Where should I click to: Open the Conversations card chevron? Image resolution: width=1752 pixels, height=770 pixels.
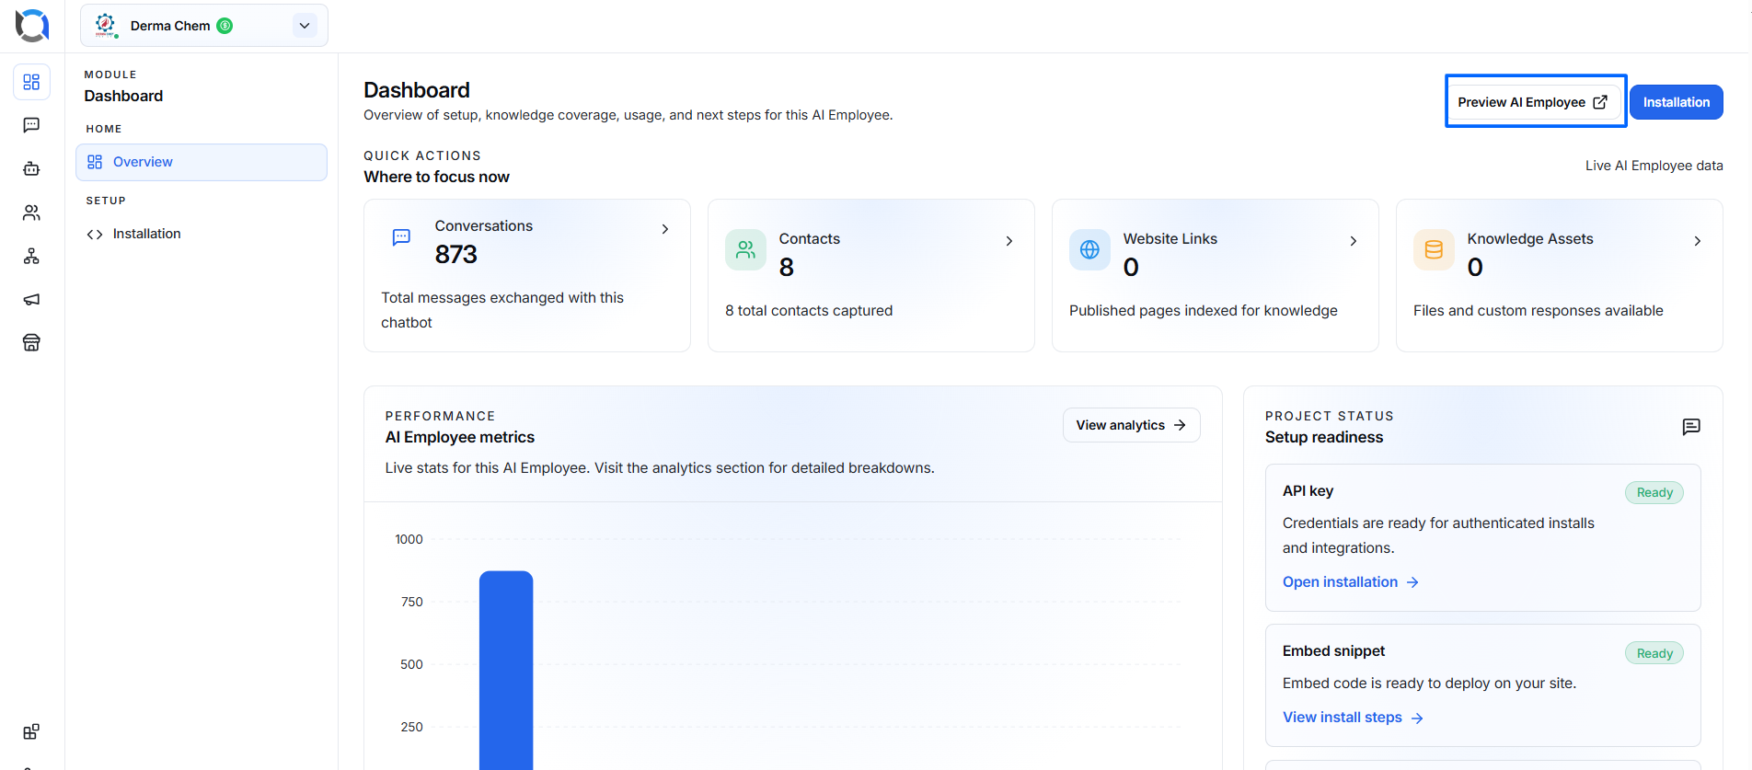point(665,229)
